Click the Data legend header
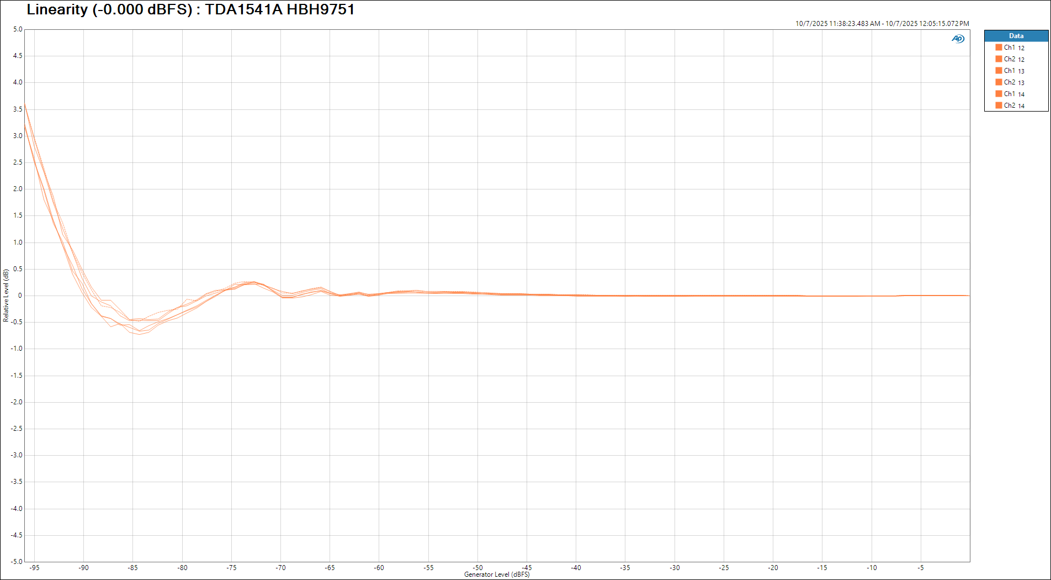The width and height of the screenshot is (1051, 580). click(1016, 36)
